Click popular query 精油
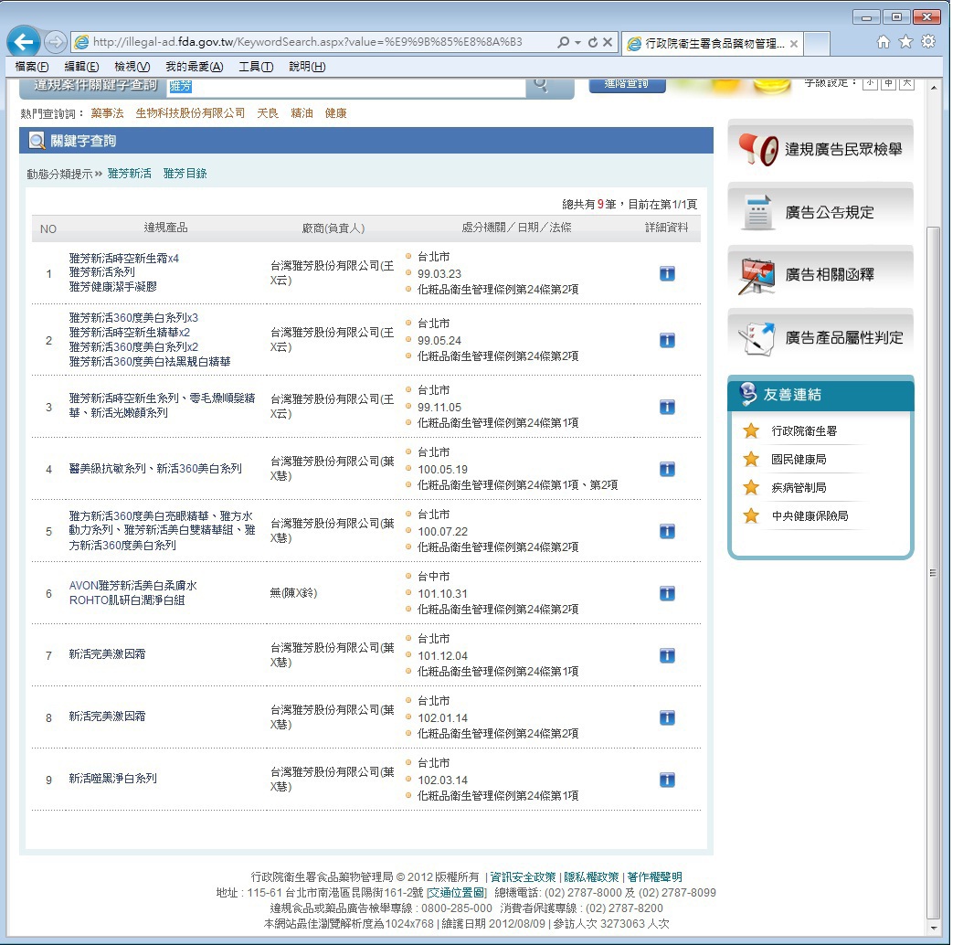Viewport: 963px width, 945px height. coord(302,113)
